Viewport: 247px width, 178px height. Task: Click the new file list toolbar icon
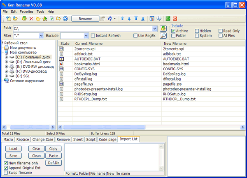point(9,18)
